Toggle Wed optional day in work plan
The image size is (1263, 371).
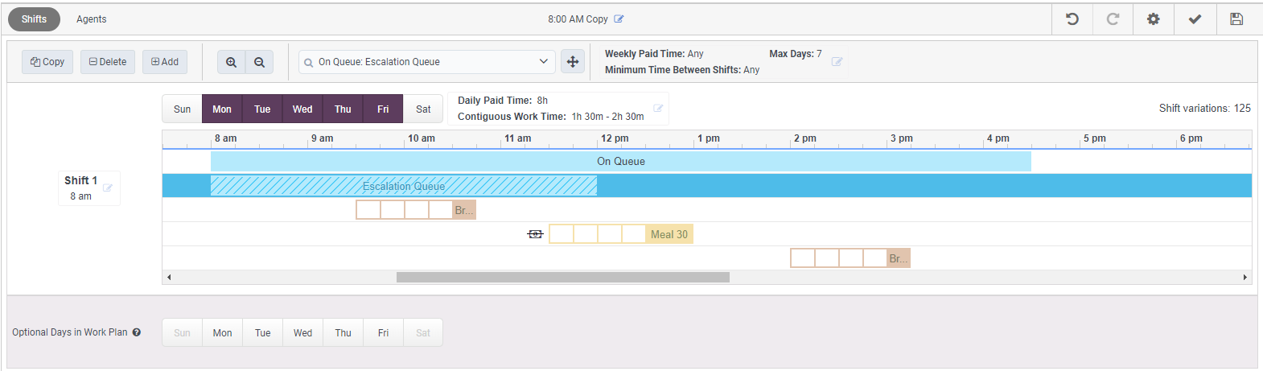click(302, 333)
